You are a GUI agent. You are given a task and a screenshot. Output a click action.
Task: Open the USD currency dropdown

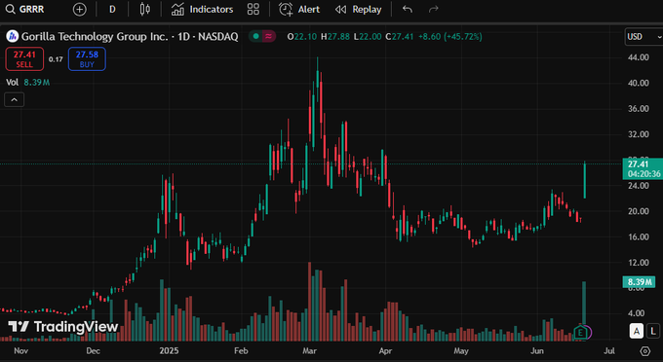tap(643, 37)
